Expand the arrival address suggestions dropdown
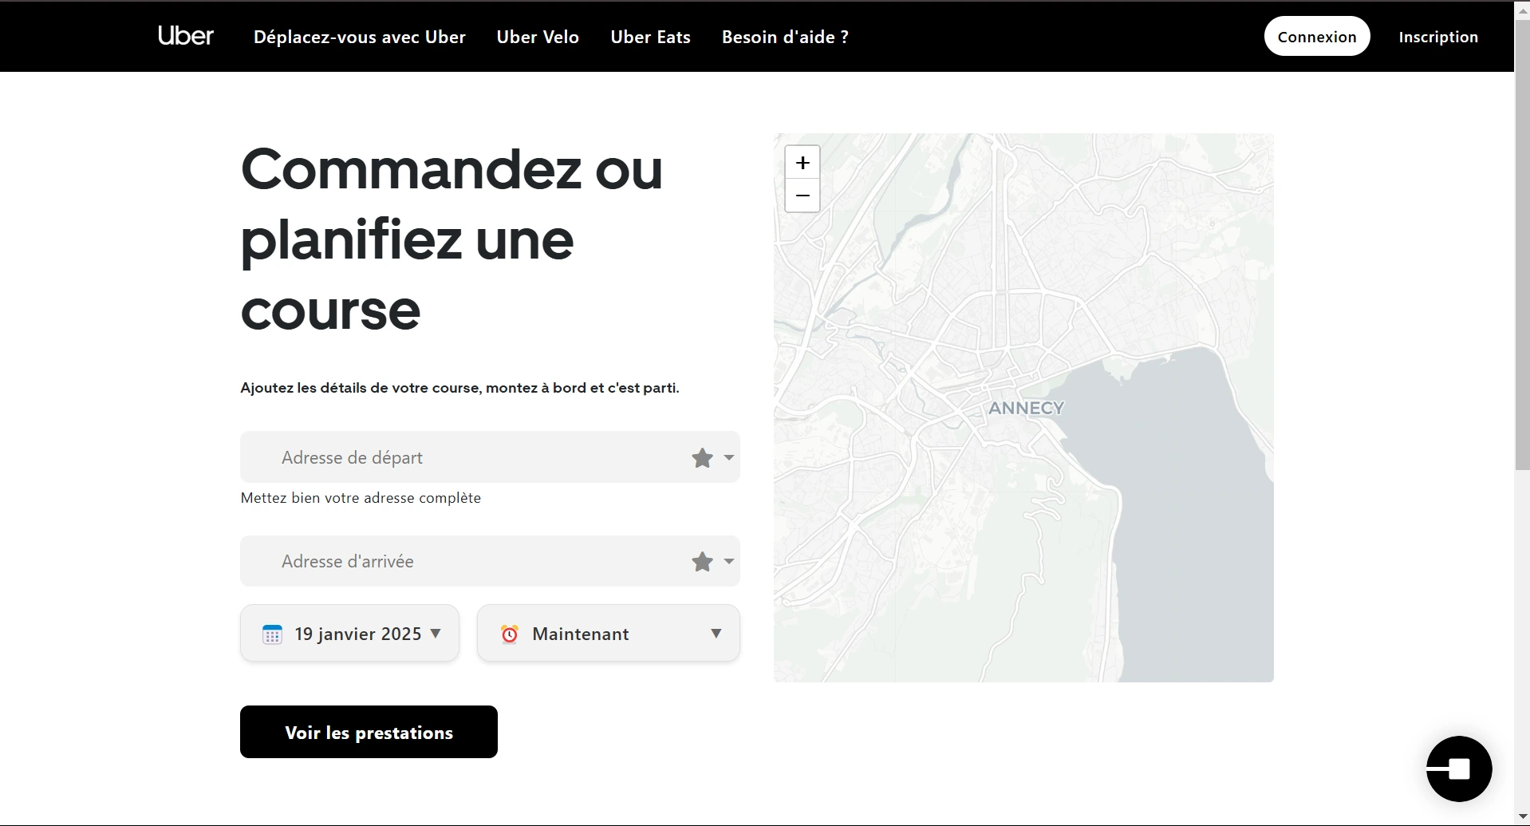1530x826 pixels. pos(728,561)
